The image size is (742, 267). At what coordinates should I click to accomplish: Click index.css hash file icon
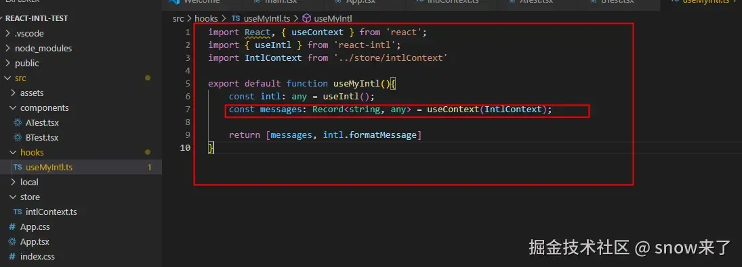click(12, 257)
